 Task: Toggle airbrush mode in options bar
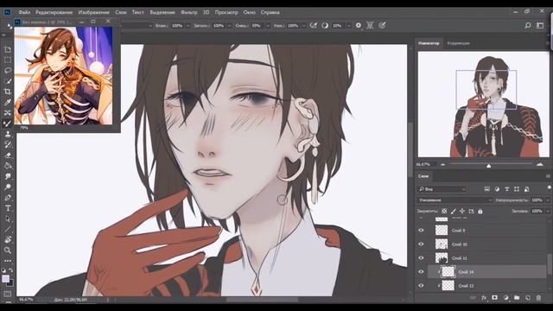313,25
